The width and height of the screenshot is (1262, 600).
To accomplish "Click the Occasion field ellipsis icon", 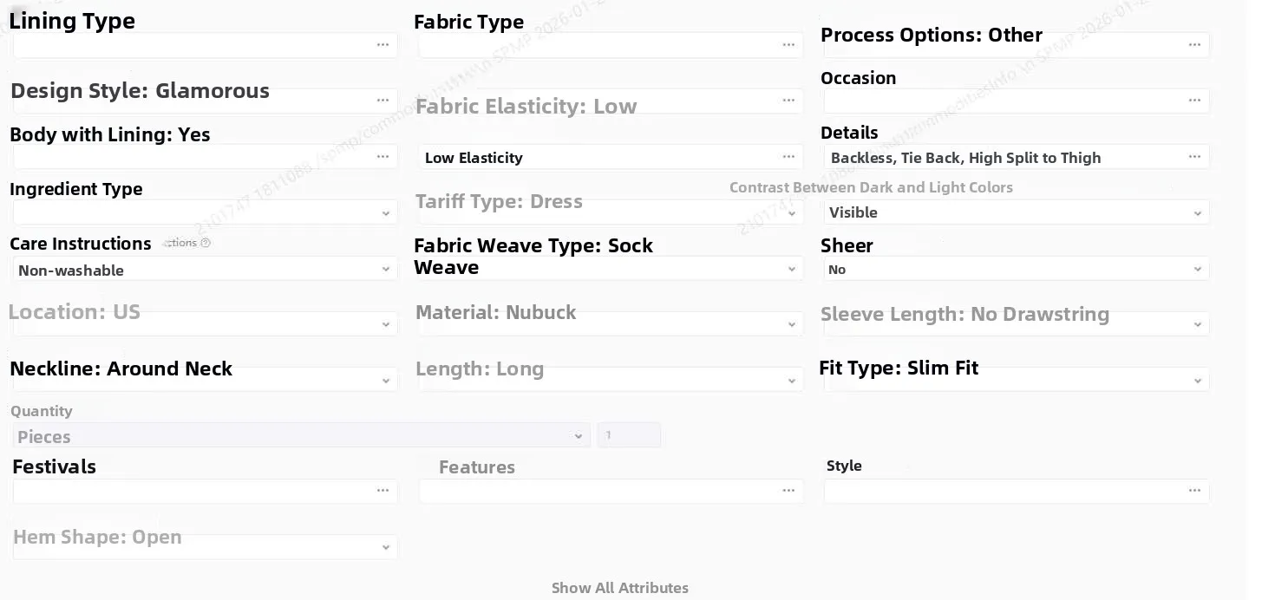I will click(x=1194, y=101).
